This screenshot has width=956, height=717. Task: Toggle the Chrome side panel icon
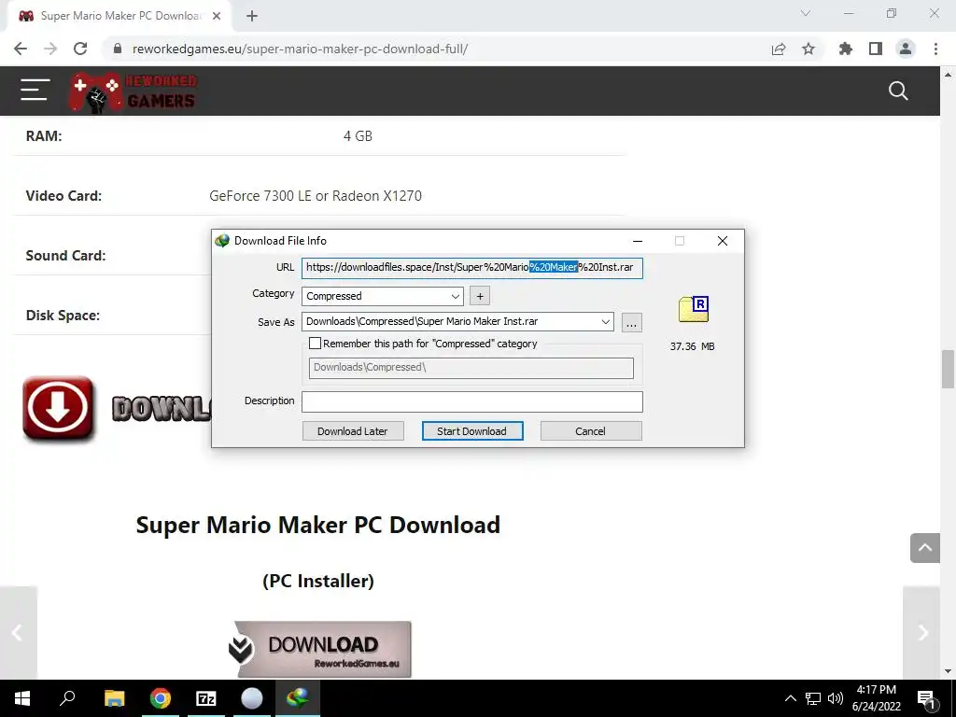coord(876,49)
